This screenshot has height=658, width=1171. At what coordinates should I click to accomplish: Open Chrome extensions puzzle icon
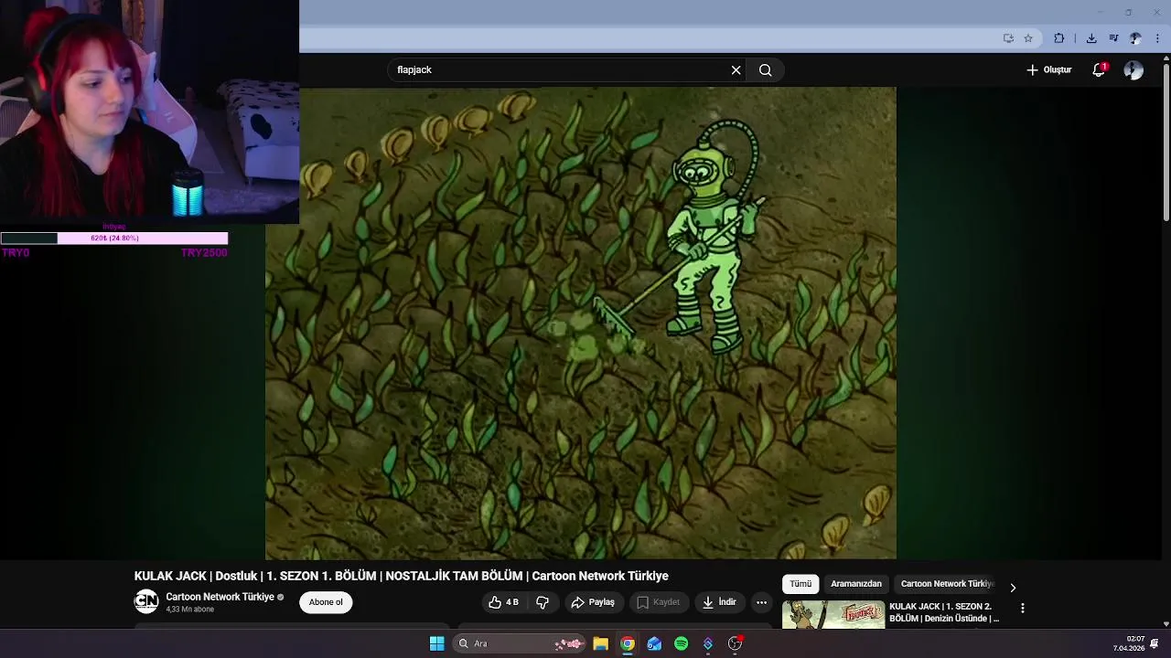pyautogui.click(x=1059, y=38)
